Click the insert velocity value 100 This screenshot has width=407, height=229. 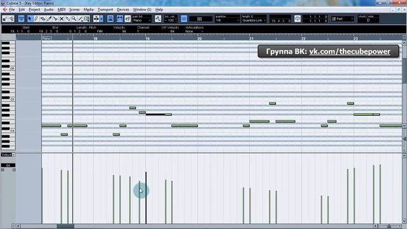(x=170, y=20)
